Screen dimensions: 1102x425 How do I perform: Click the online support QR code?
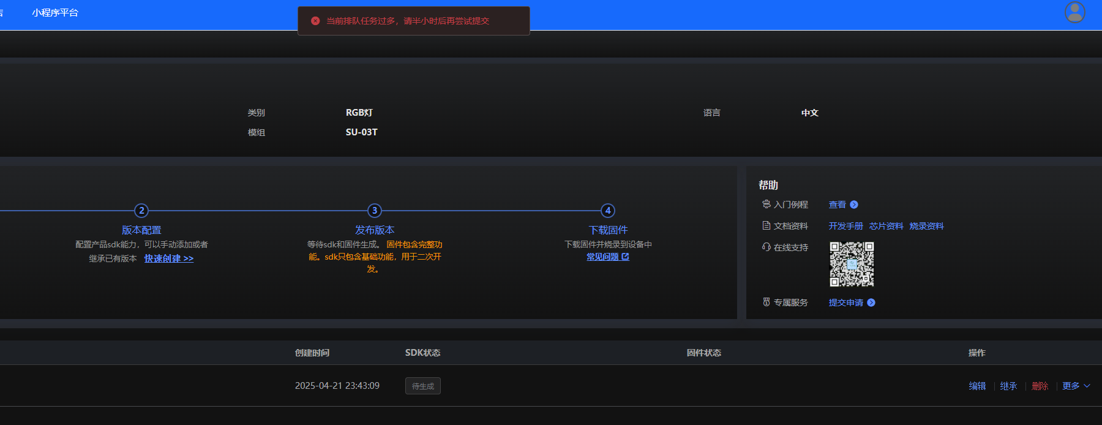coord(852,264)
